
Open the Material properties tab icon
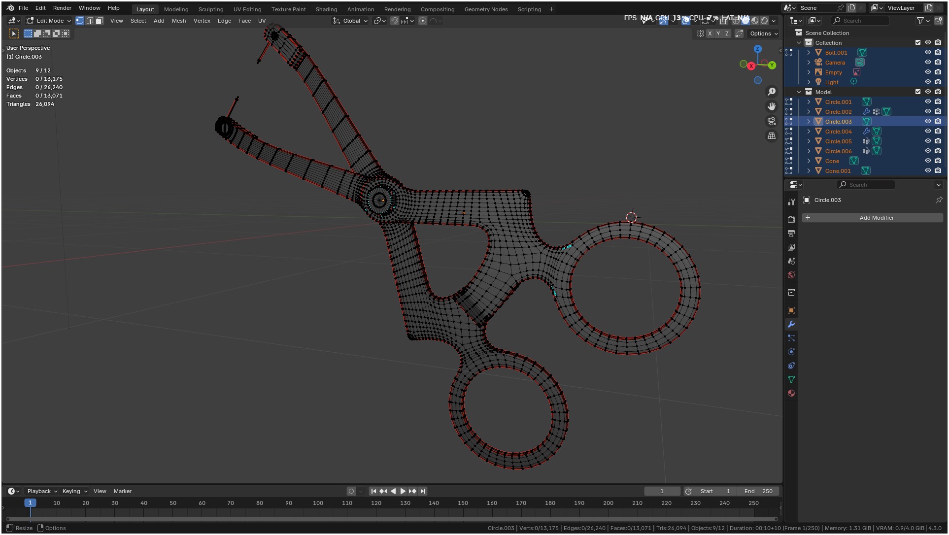[x=791, y=394]
